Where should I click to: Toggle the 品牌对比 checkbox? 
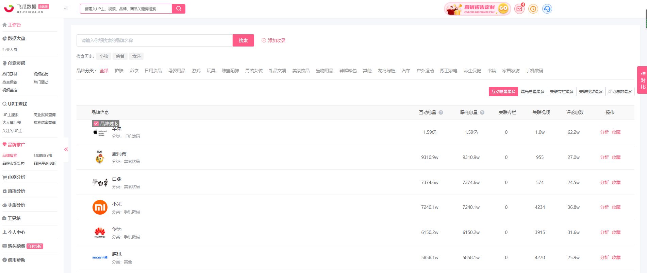[x=96, y=124]
